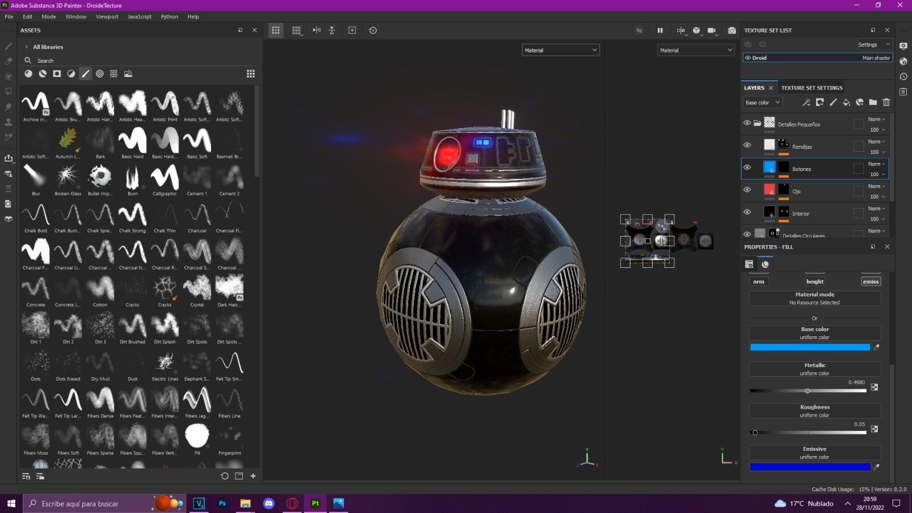Click the blue Emissive color swatch
912x513 pixels.
[x=810, y=466]
